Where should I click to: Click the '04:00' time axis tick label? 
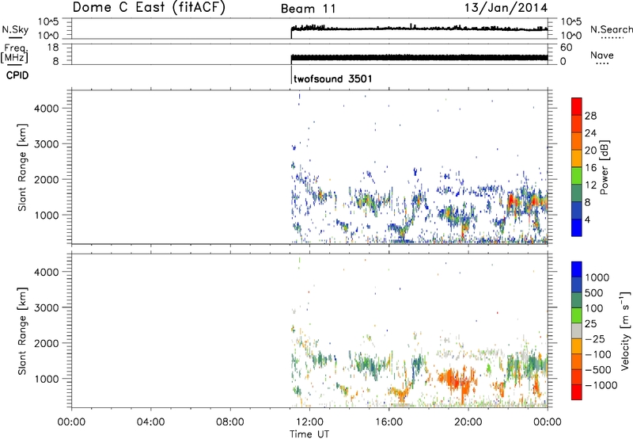pyautogui.click(x=151, y=422)
